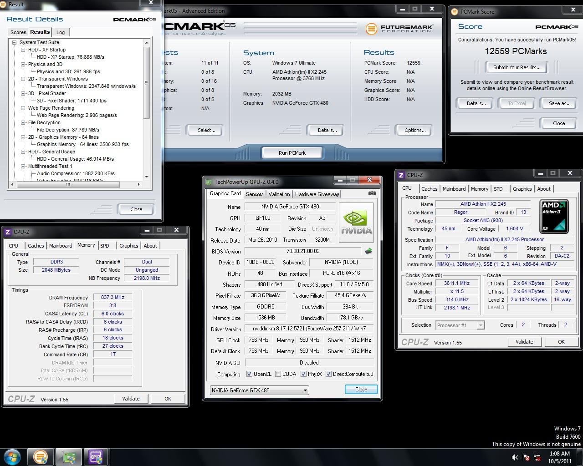
Task: Click Options button in PCMark Results
Action: [415, 130]
